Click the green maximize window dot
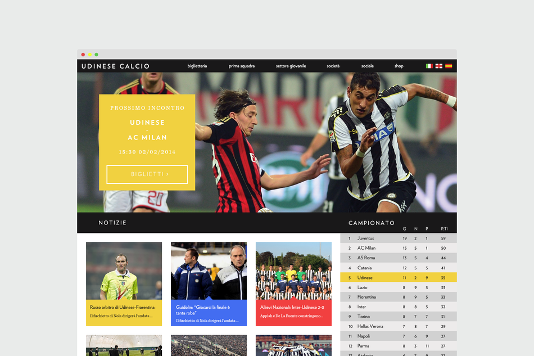534x356 pixels. click(96, 55)
